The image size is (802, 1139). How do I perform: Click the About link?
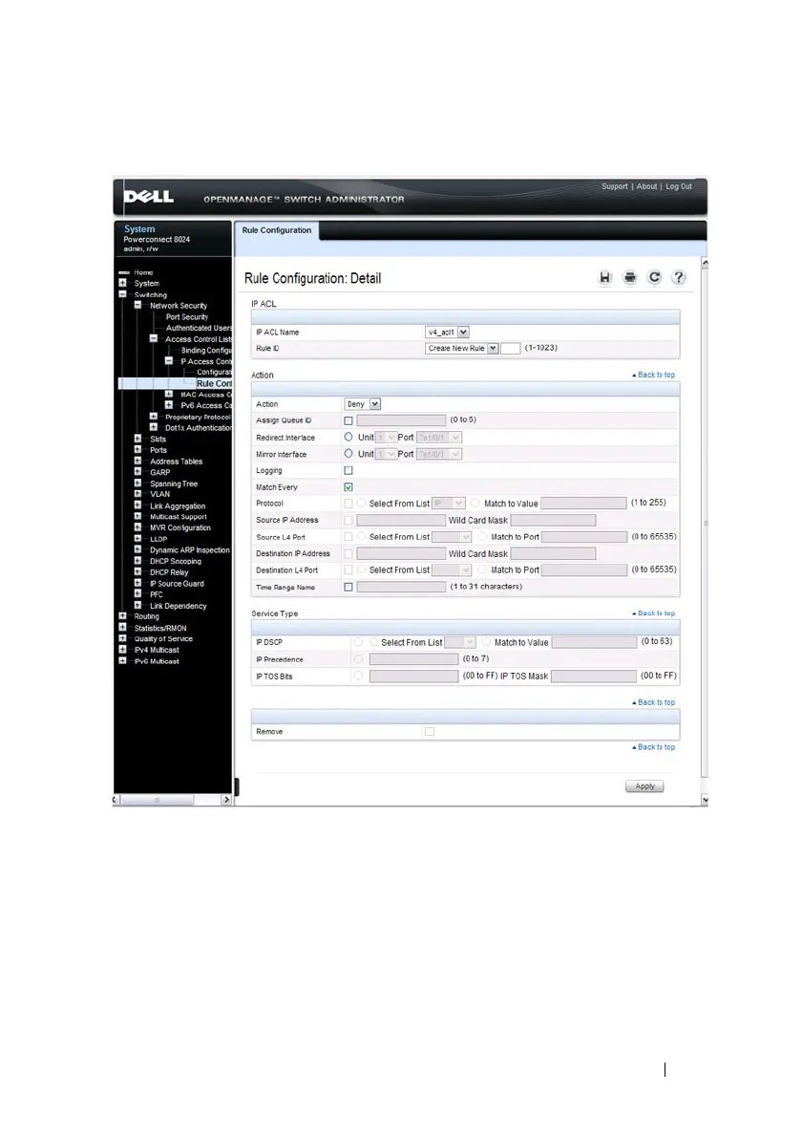click(646, 186)
